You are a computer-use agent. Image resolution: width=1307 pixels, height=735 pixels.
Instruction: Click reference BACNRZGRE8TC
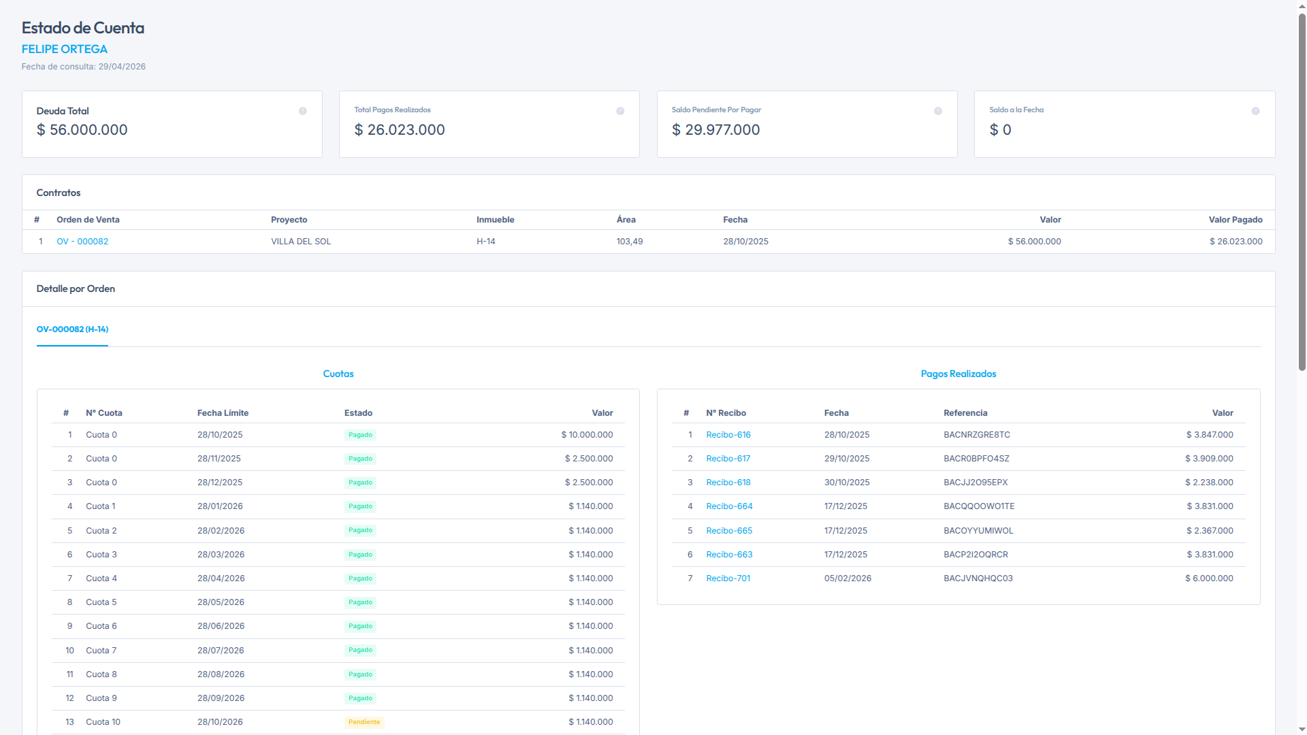977,435
